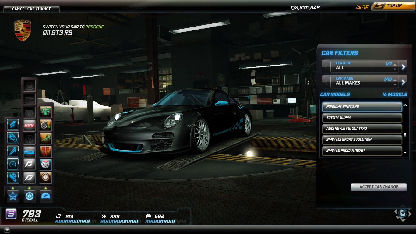Open the Car Make filter showing ALL MAKES
Image resolution: width=416 pixels, height=234 pixels.
[364, 81]
